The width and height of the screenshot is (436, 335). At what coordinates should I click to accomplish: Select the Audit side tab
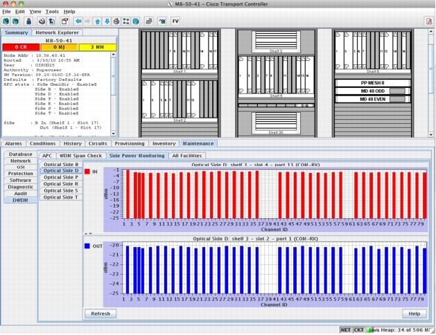click(x=20, y=193)
